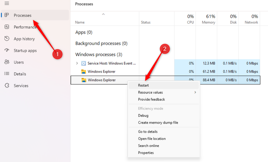The height and width of the screenshot is (162, 268).
Task: Click the Details list icon
Action: (7, 74)
